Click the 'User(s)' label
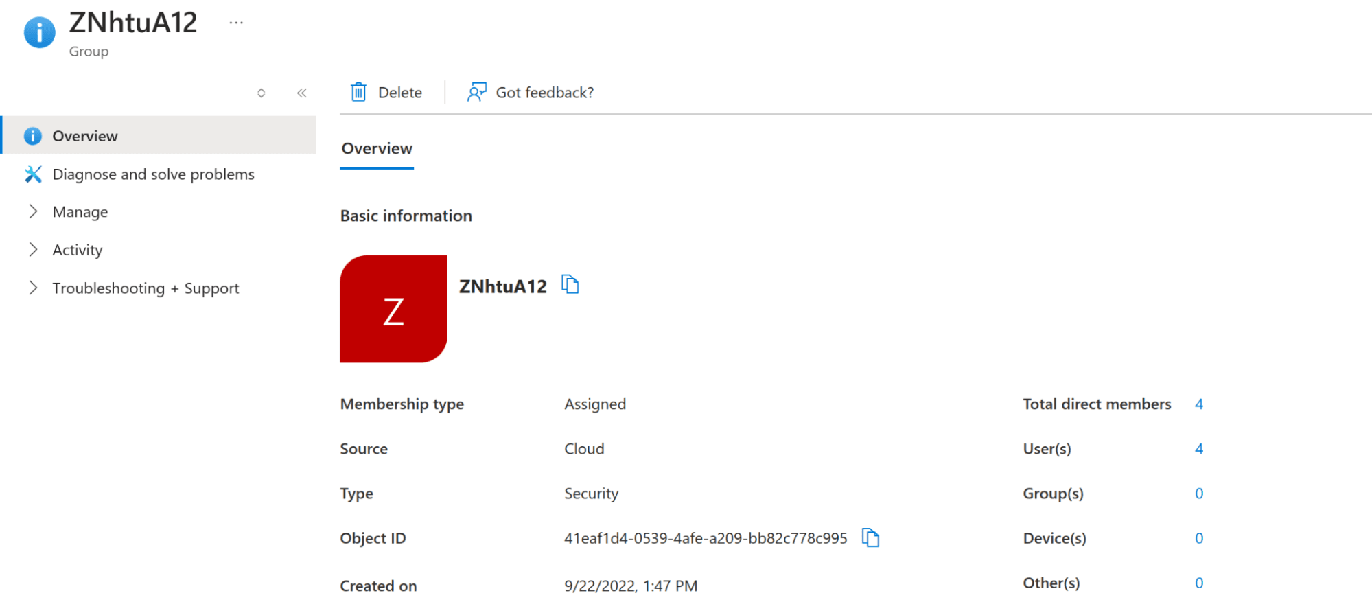The width and height of the screenshot is (1372, 613). pos(1047,449)
